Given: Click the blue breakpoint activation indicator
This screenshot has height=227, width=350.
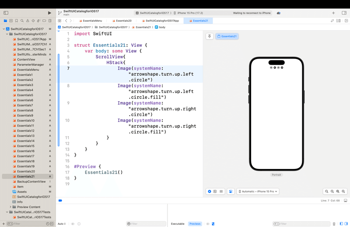Looking at the screenshot, I should [x=60, y=200].
